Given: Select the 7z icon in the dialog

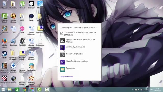Looking at the screenshot, I should click(63, 41).
